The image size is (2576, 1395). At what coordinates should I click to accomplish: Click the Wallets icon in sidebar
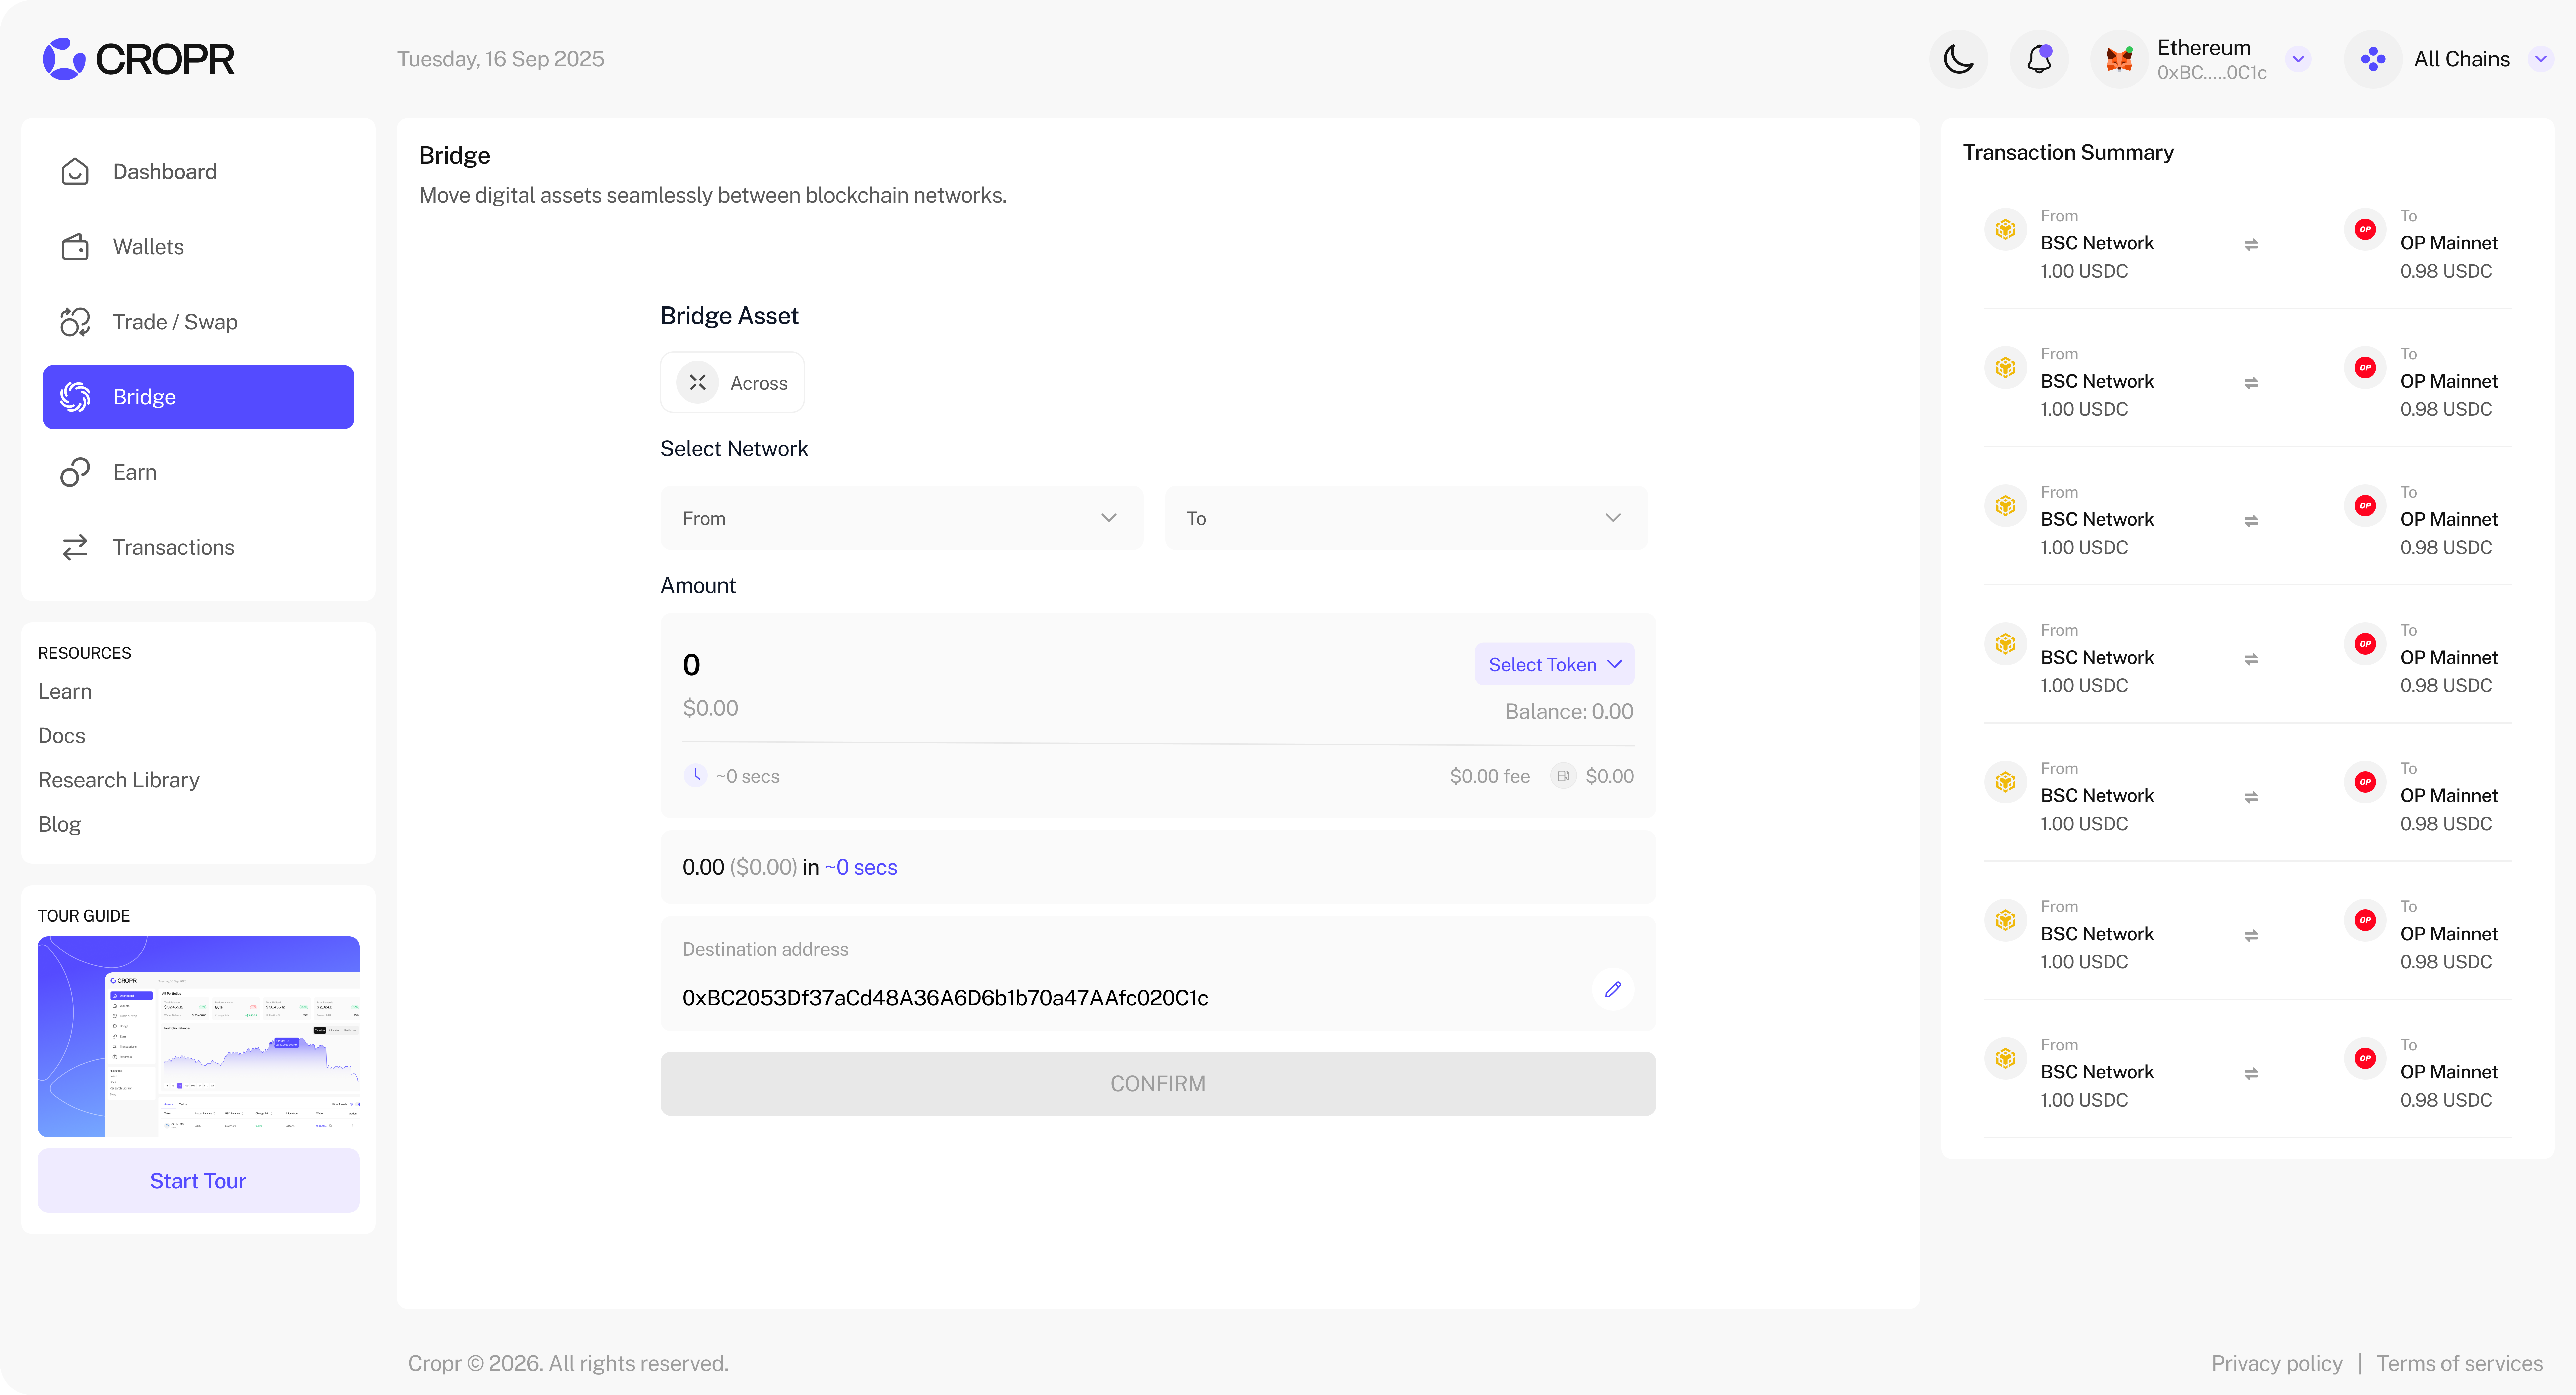(75, 247)
